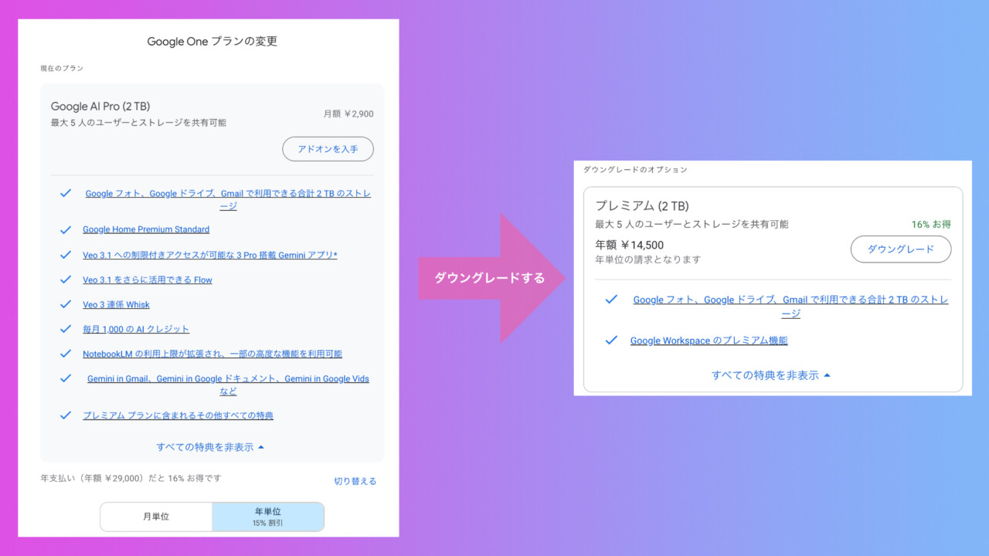Viewport: 989px width, 556px height.
Task: Click checkmark icon beside Google Home Premium Standard
Action: 66,229
